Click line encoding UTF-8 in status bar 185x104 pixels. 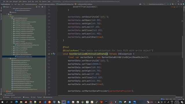click(x=175, y=99)
